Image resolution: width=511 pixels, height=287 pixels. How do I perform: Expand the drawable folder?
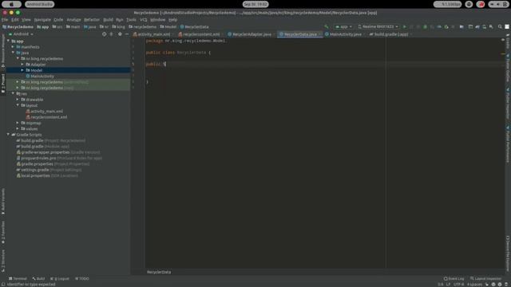point(18,99)
